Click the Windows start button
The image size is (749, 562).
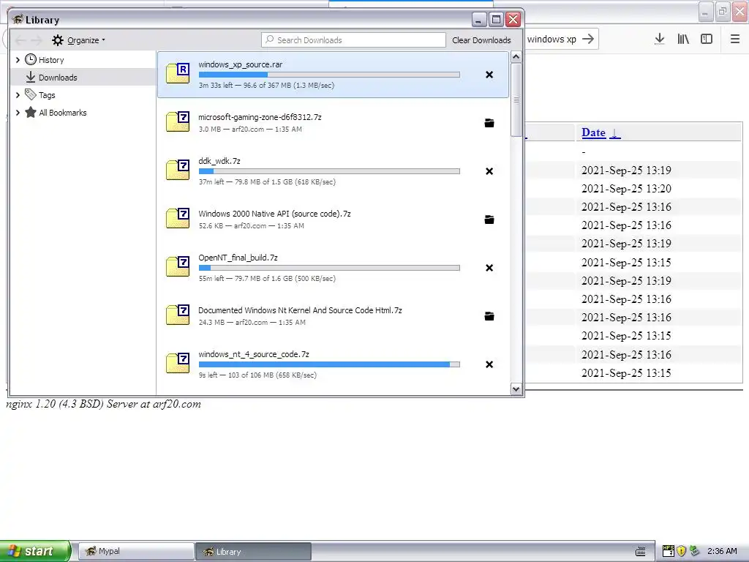click(35, 551)
